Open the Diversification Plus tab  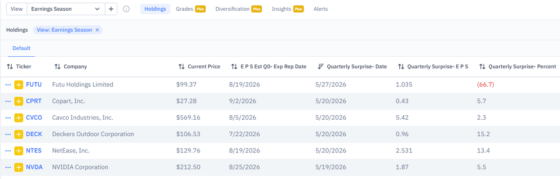point(238,9)
